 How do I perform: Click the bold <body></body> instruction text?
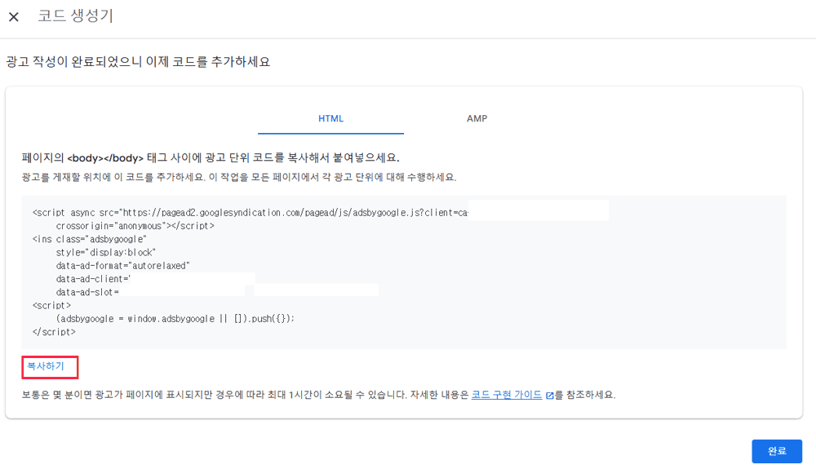(211, 157)
